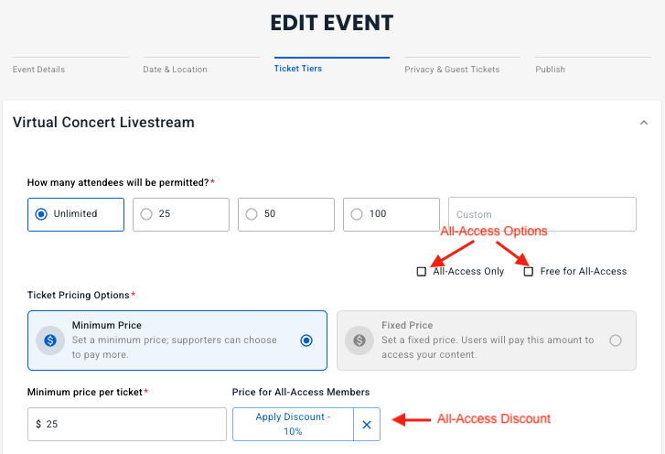The image size is (665, 454).
Task: Jump to the Publish step
Action: 550,69
